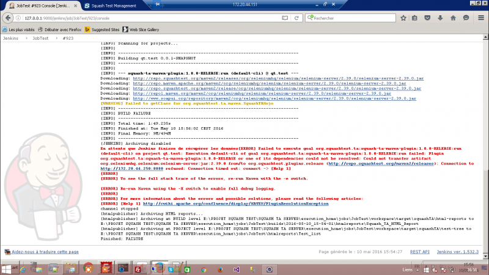Click the Aidez-nous à traduire cette page link

[45, 251]
